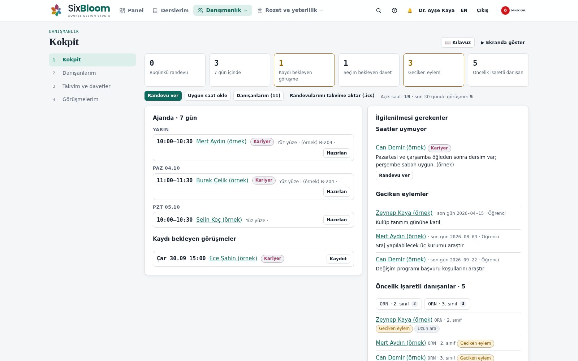Export via Randevularımı takvime aktar (.ics)
Screen dimensions: 578x361
[332, 96]
